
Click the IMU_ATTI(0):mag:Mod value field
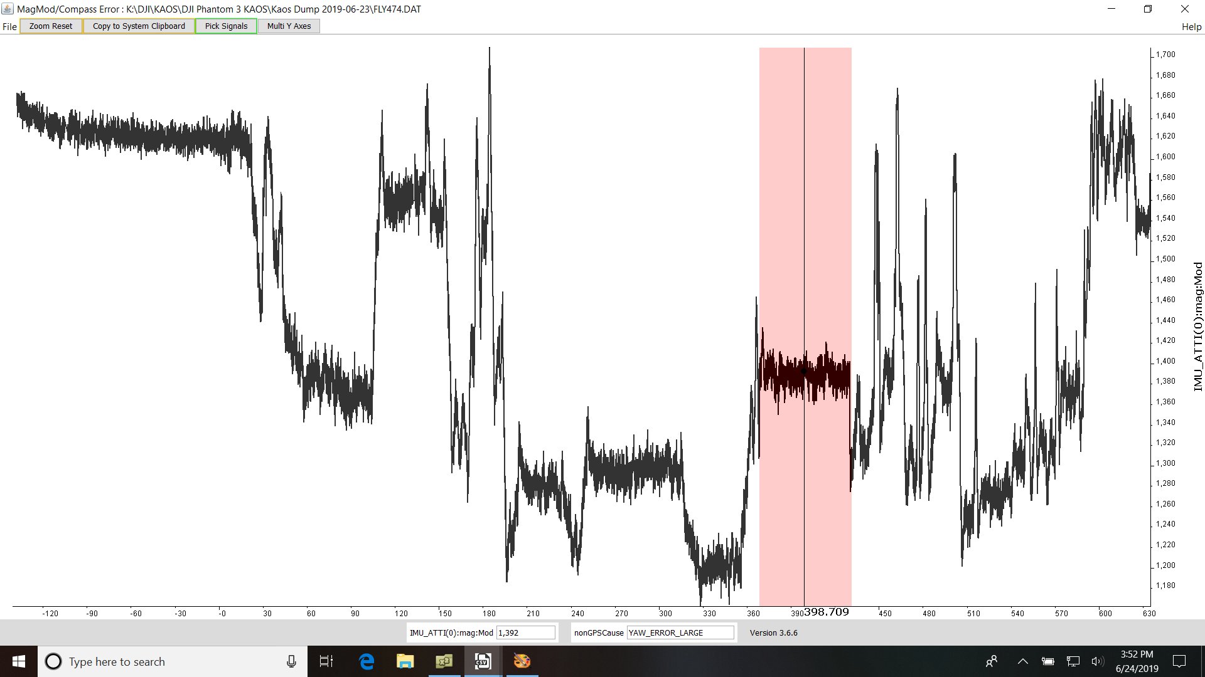(x=526, y=632)
